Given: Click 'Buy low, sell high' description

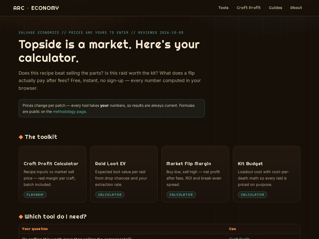Looking at the screenshot, I should pos(194,178).
